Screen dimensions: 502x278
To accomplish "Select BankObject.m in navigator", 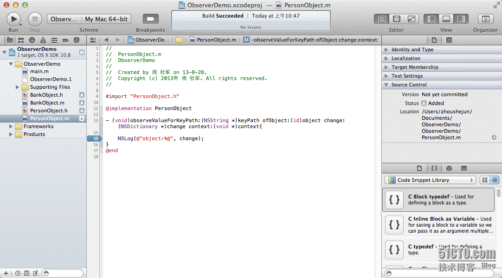I will (x=47, y=103).
